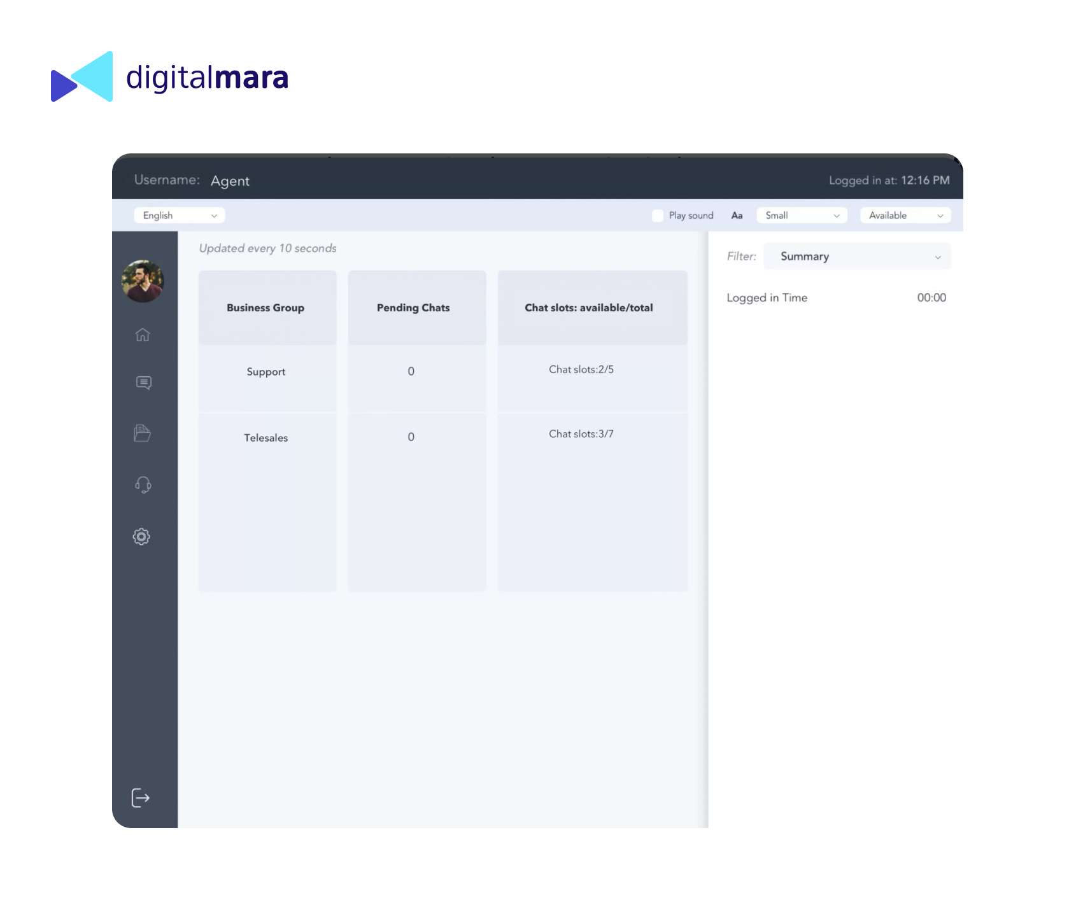The width and height of the screenshot is (1076, 907).
Task: Click the Chat slots column header
Action: click(588, 308)
